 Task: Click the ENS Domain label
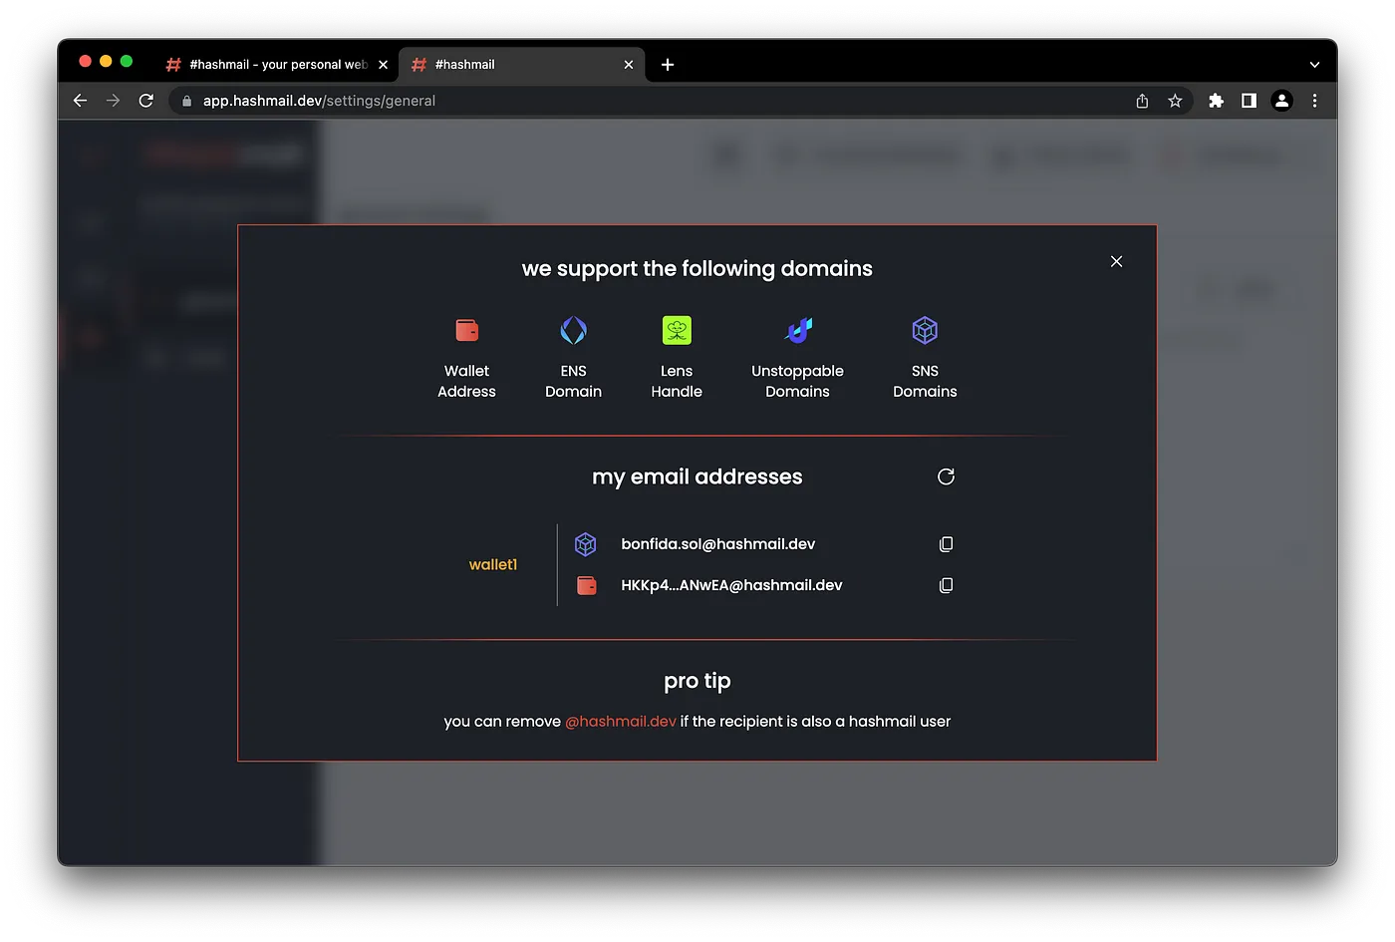573,381
